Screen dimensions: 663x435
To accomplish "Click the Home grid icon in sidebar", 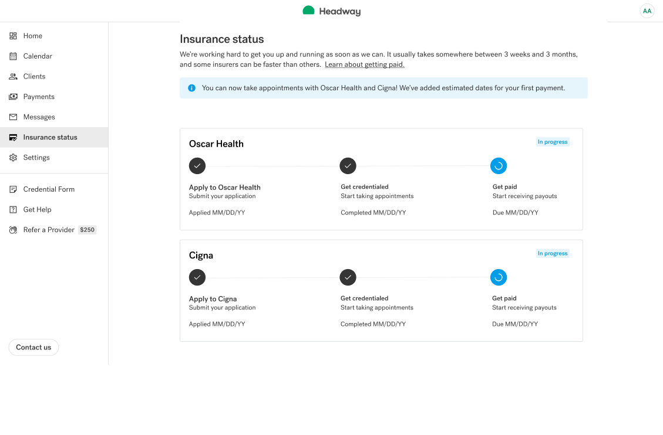I will click(13, 36).
